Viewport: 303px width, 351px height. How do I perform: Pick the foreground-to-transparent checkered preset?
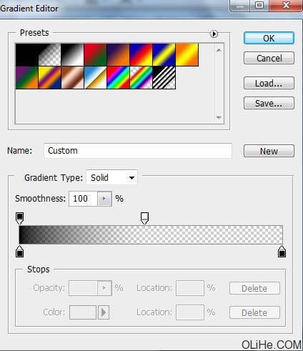pos(49,54)
